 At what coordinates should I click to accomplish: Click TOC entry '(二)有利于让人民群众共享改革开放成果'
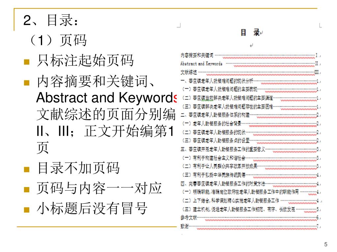point(220,166)
